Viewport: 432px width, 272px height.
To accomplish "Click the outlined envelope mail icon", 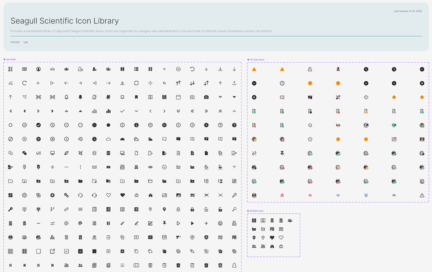I will pos(95,167).
